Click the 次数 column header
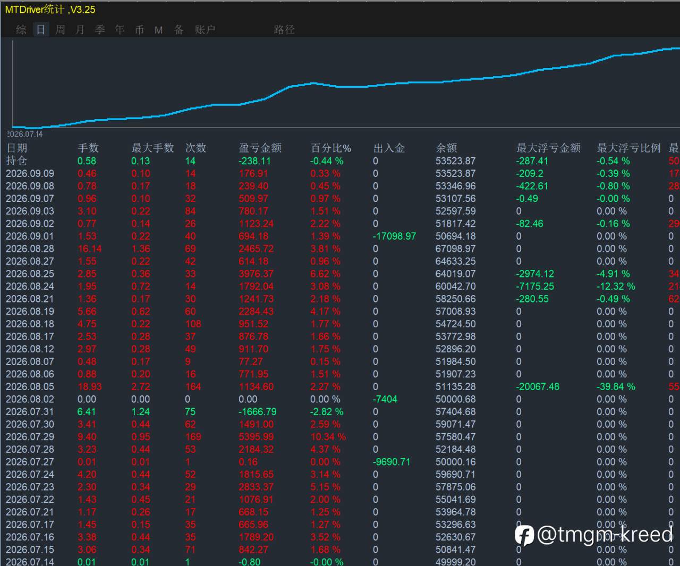Screen dimensions: 680x566 point(195,148)
